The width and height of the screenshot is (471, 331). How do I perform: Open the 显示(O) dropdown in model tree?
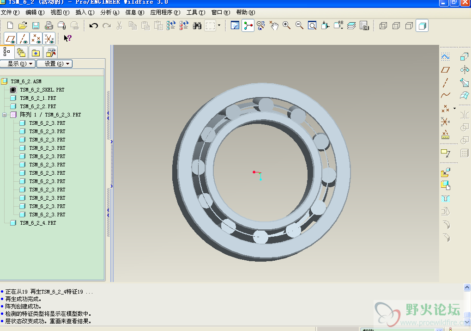18,64
